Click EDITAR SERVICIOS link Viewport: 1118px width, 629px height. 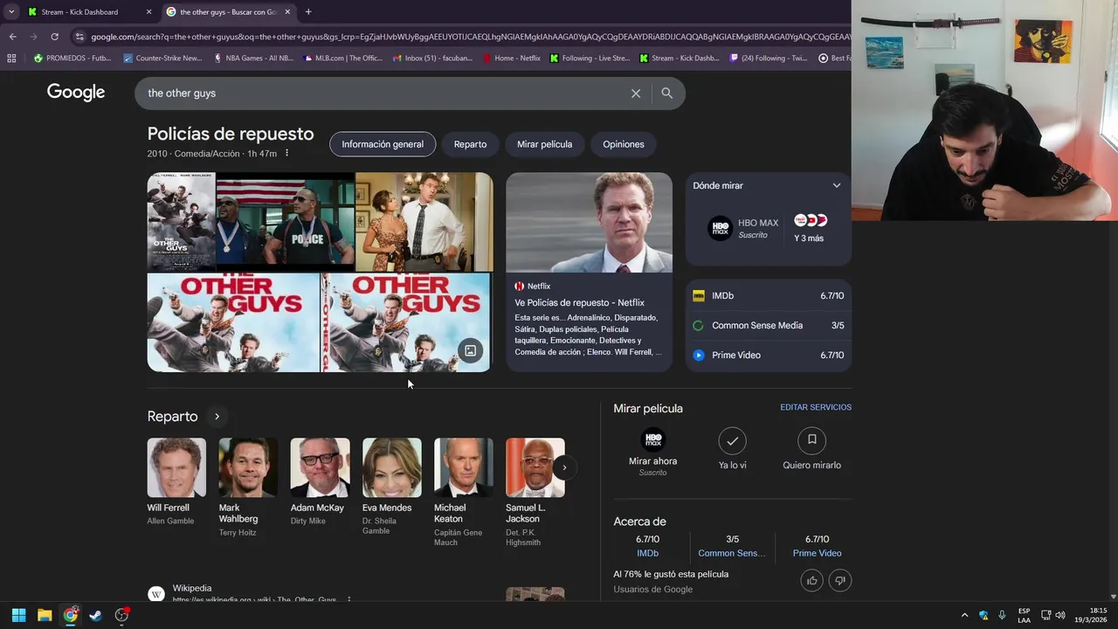[816, 407]
